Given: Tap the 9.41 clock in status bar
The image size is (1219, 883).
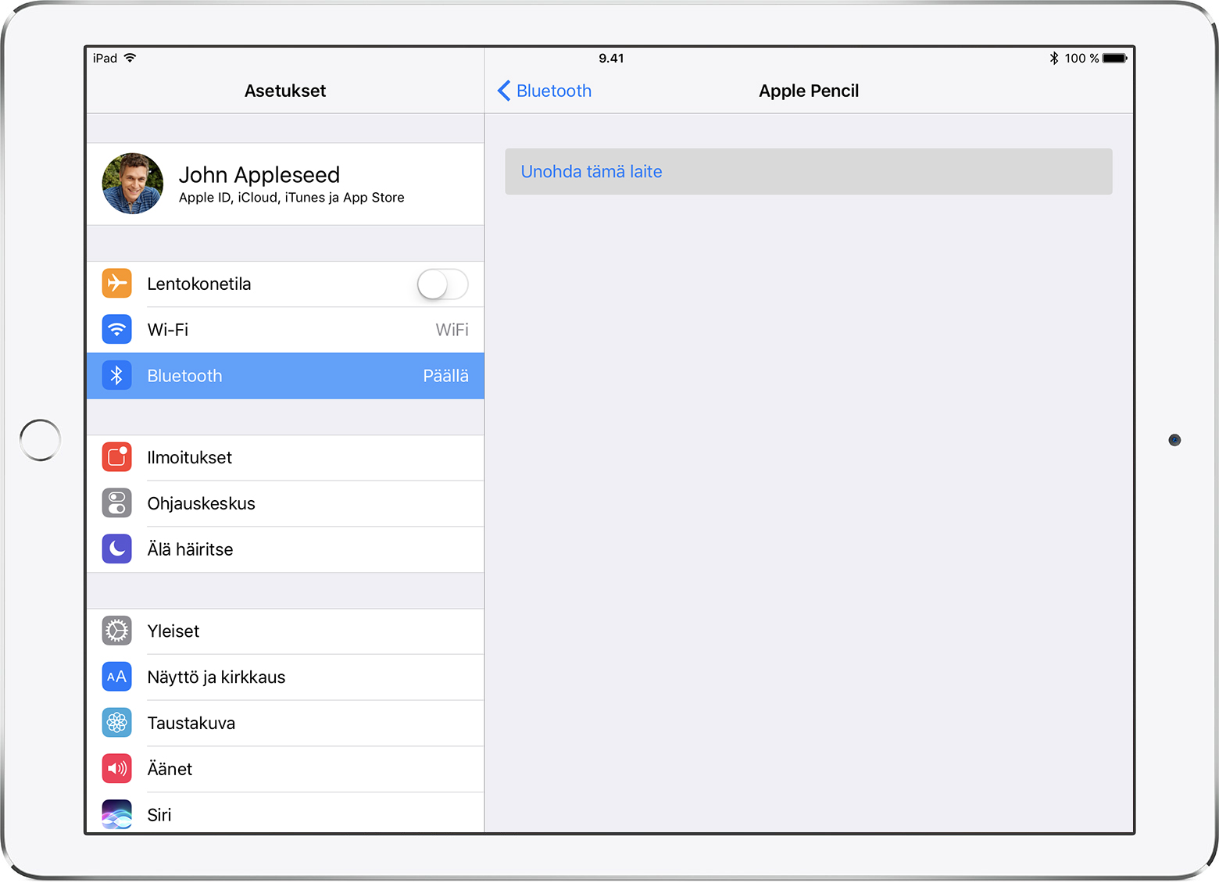Looking at the screenshot, I should pyautogui.click(x=611, y=58).
